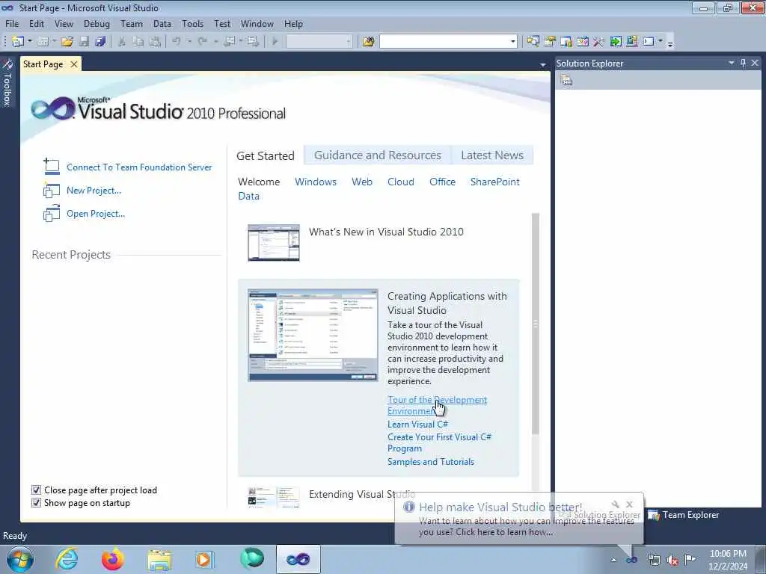
Task: Click the Paste clipboard icon
Action: pos(155,42)
